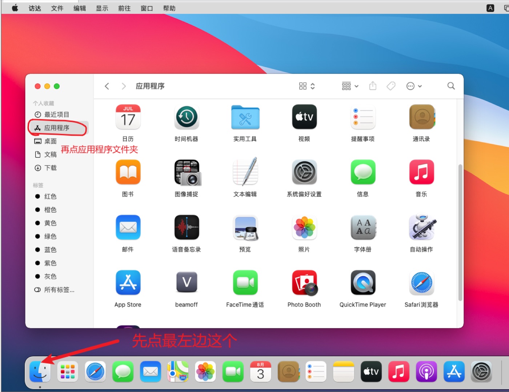Open 系统偏好设置 in the Finder window
The width and height of the screenshot is (509, 392).
coord(304,172)
